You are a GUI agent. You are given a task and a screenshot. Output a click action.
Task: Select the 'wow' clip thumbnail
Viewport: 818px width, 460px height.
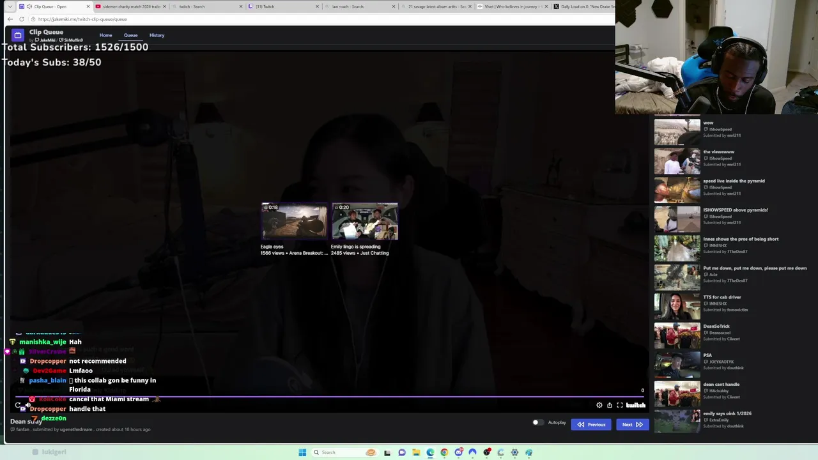pyautogui.click(x=677, y=132)
